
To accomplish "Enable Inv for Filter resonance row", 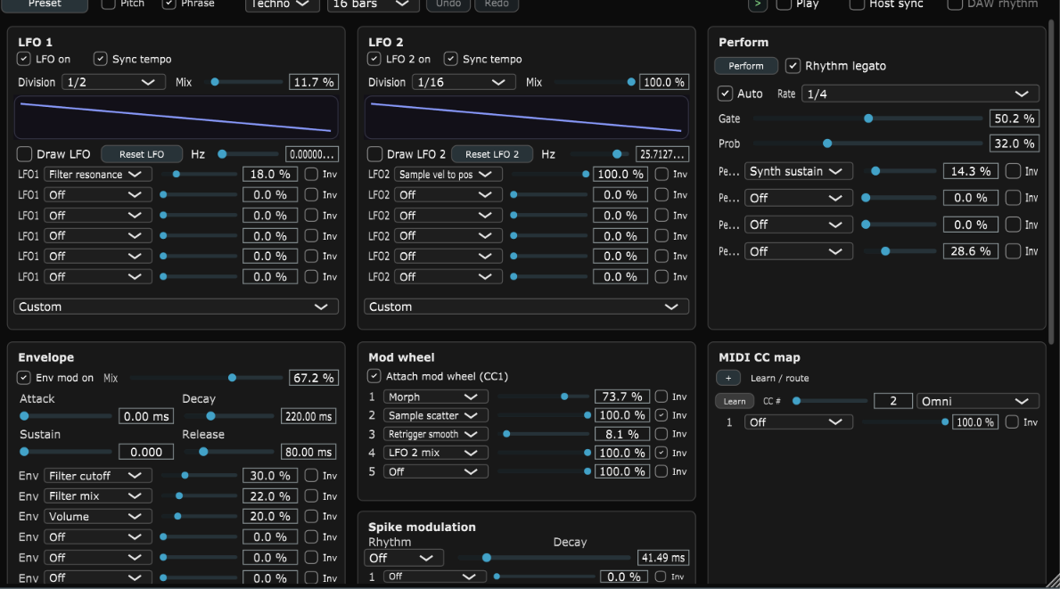I will click(311, 175).
